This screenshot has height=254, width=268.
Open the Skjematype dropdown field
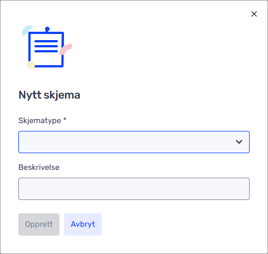(x=134, y=142)
